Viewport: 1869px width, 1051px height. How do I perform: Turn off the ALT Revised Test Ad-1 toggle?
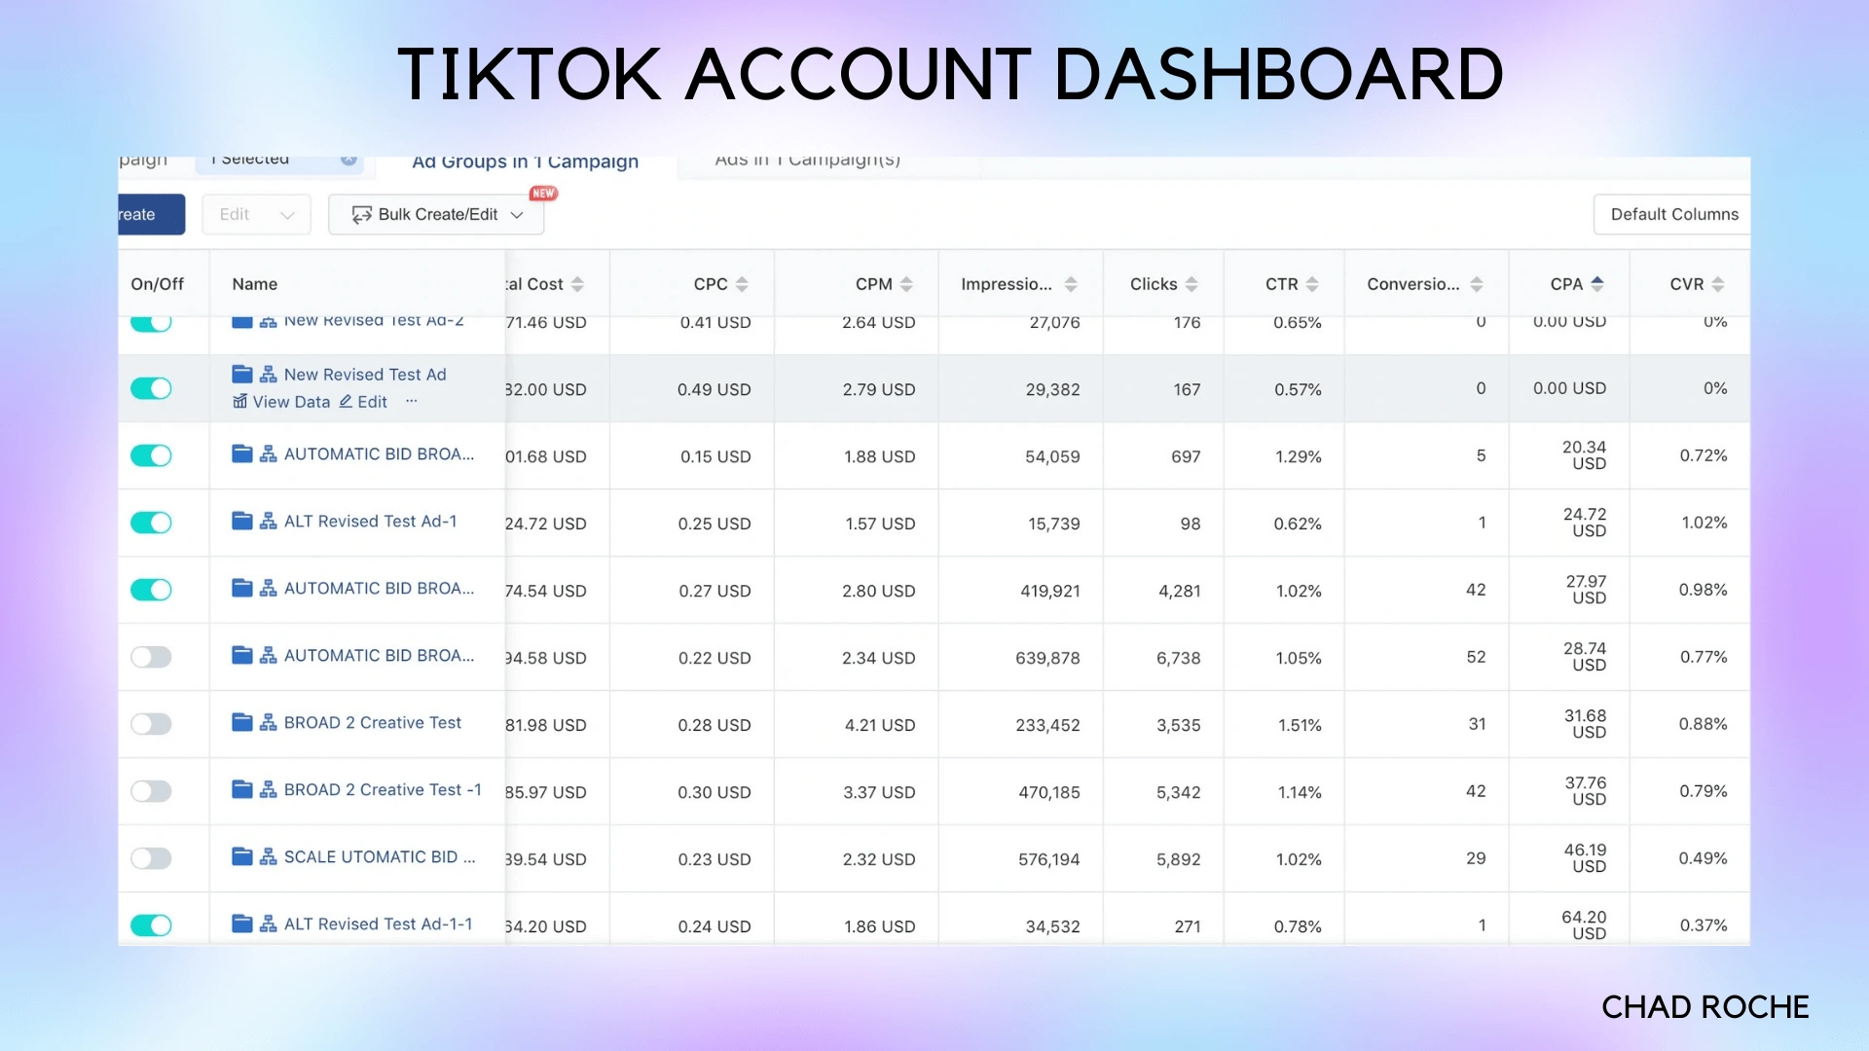[151, 523]
